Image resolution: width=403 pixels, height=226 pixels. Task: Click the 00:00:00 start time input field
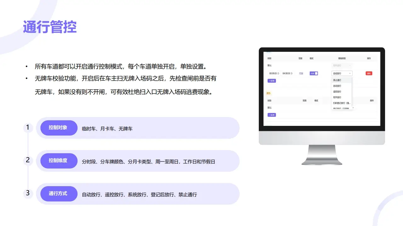[274, 73]
